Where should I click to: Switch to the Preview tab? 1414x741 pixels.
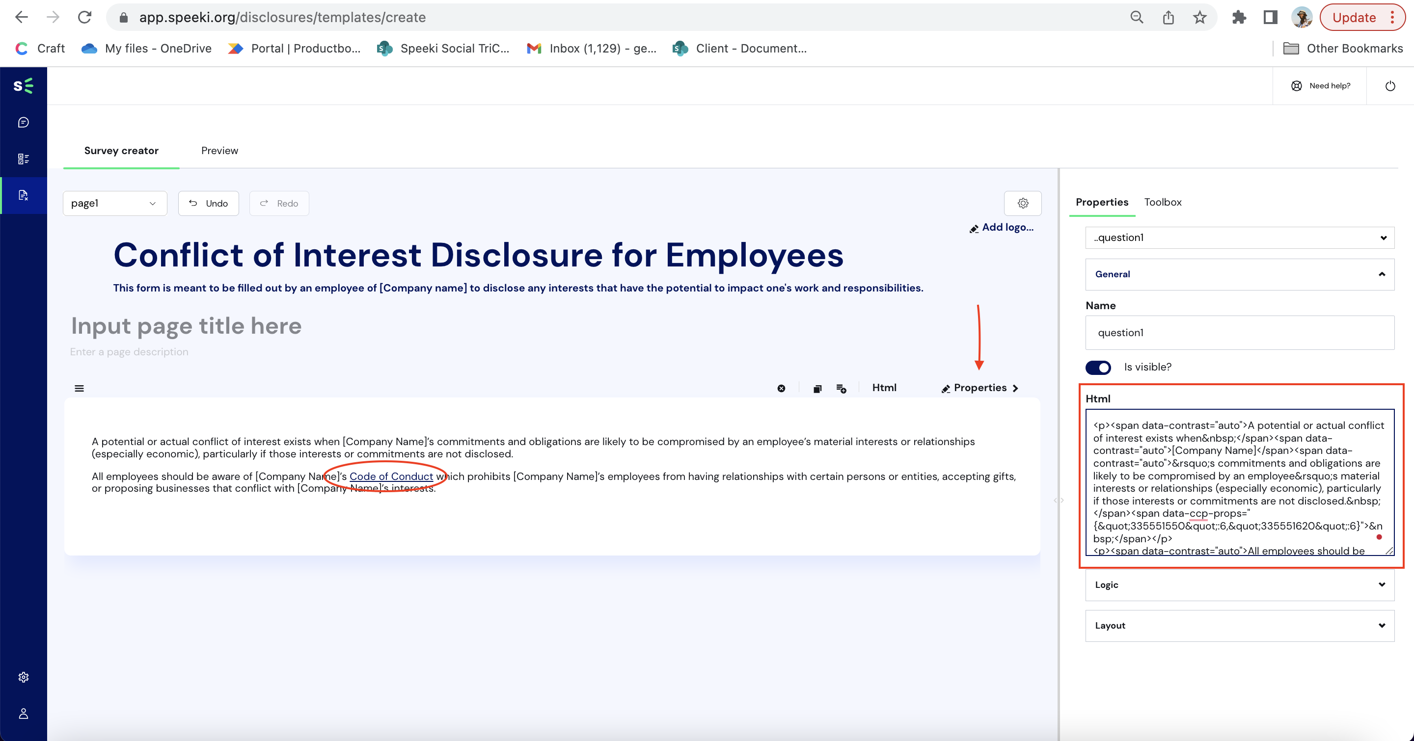219,151
